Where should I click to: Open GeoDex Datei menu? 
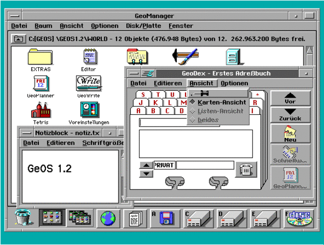tap(138, 83)
